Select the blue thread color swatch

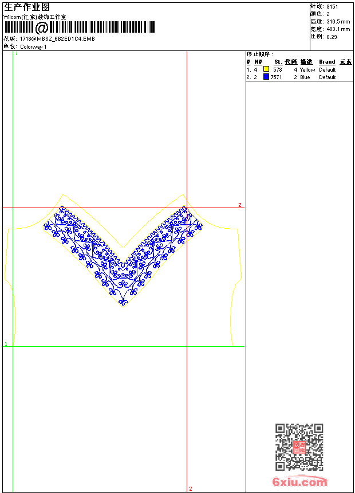(266, 77)
